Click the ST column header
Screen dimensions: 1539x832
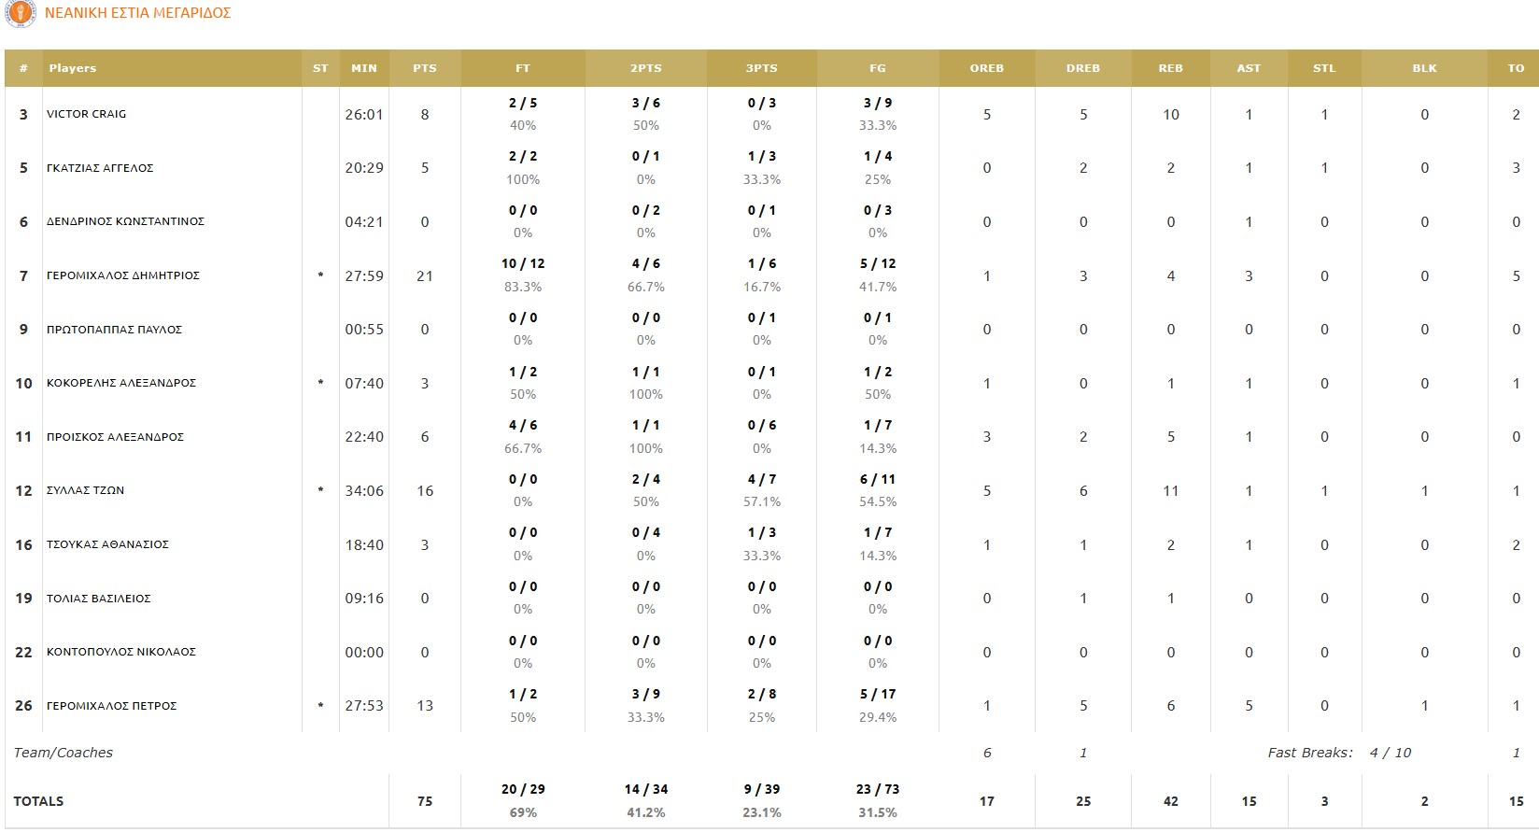click(x=320, y=68)
